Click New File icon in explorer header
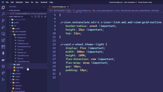Viewport: 163px width, 92px height. pos(35,17)
